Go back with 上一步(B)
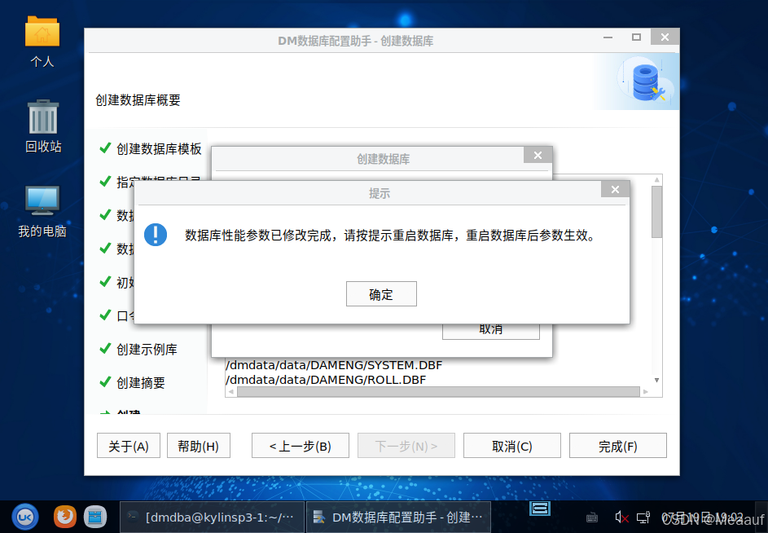This screenshot has height=533, width=768. 301,445
